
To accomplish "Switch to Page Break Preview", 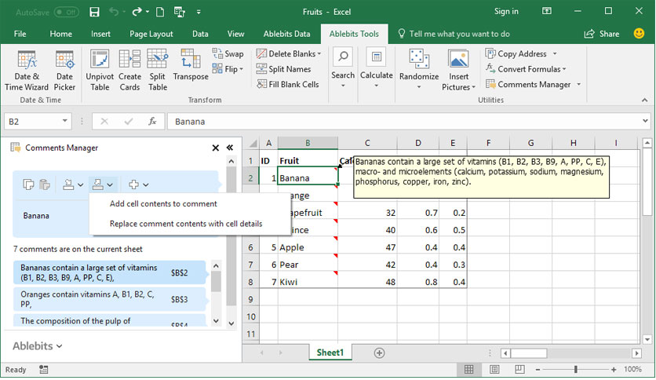I will coord(519,370).
